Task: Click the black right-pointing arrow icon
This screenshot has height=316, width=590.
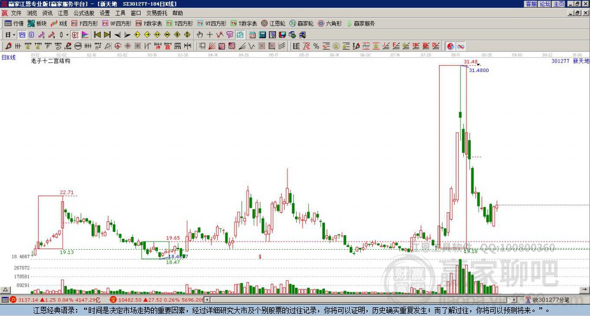Action: [x=127, y=35]
